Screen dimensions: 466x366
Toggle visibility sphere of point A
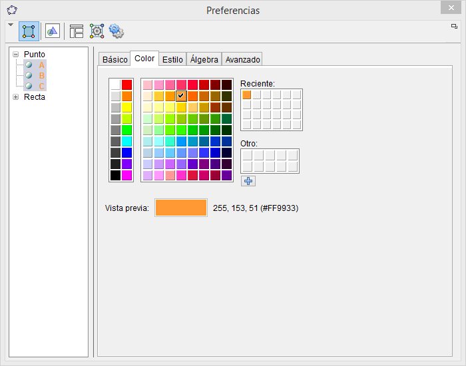click(x=29, y=65)
